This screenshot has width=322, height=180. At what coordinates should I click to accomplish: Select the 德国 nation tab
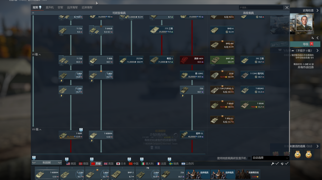pyautogui.click(x=83, y=164)
